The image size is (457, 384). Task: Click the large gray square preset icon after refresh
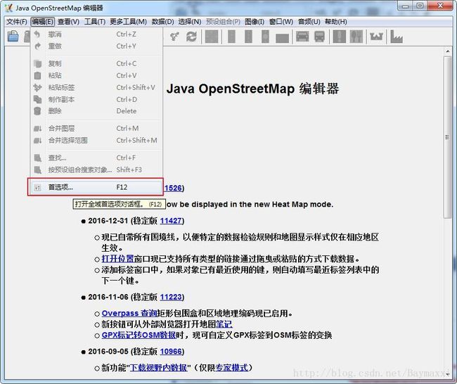(212, 37)
